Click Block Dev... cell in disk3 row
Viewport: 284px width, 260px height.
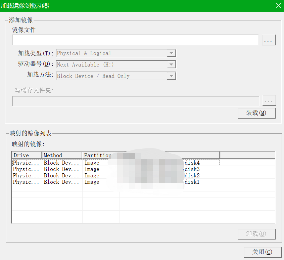point(61,169)
